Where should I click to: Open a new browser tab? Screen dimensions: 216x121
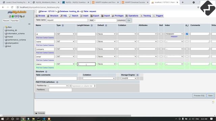coord(183,2)
